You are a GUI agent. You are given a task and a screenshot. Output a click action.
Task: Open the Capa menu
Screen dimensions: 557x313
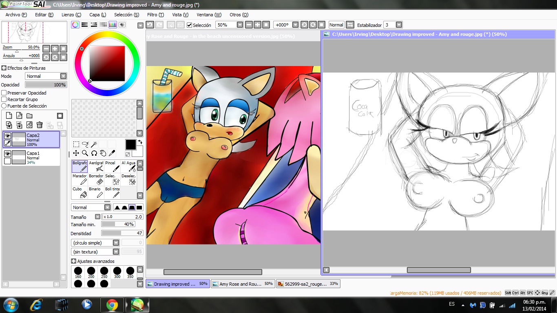tap(97, 15)
